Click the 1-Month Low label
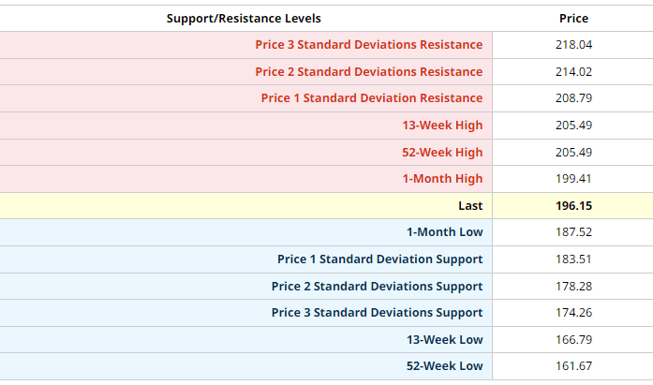 pos(444,232)
